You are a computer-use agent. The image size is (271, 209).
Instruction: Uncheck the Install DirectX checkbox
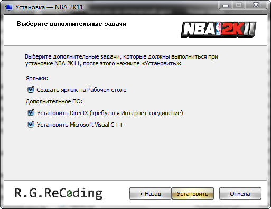[31, 113]
